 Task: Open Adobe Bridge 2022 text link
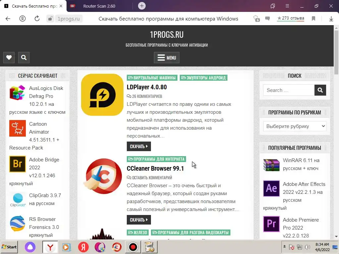pos(34,172)
